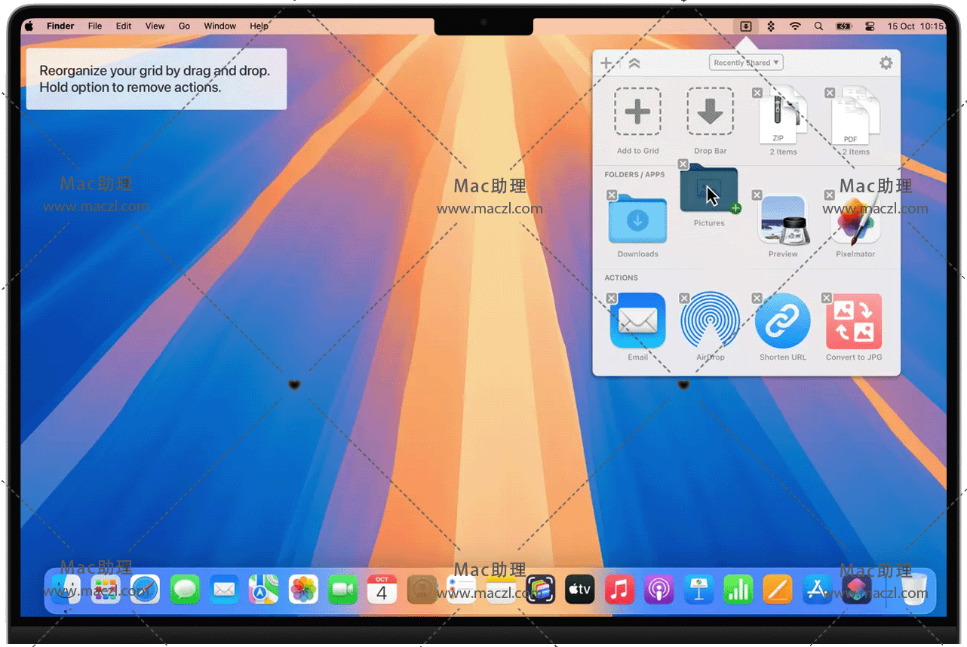Viewport: 967px width, 647px height.
Task: Click the Dropzone menu bar icon
Action: pyautogui.click(x=745, y=26)
